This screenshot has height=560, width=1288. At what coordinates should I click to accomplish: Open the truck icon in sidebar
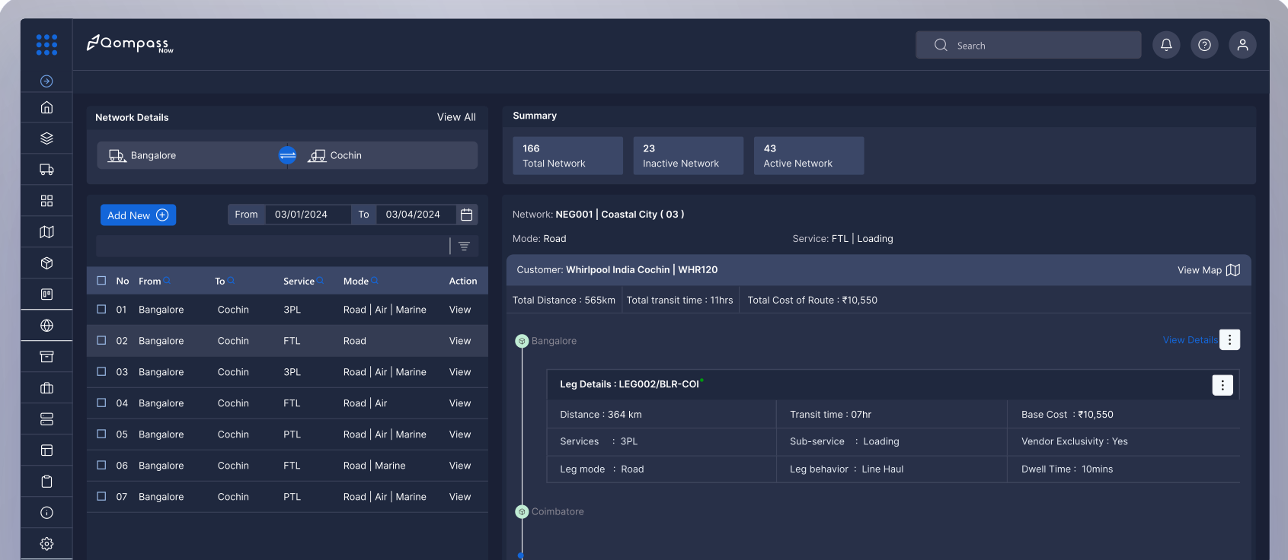click(x=46, y=170)
